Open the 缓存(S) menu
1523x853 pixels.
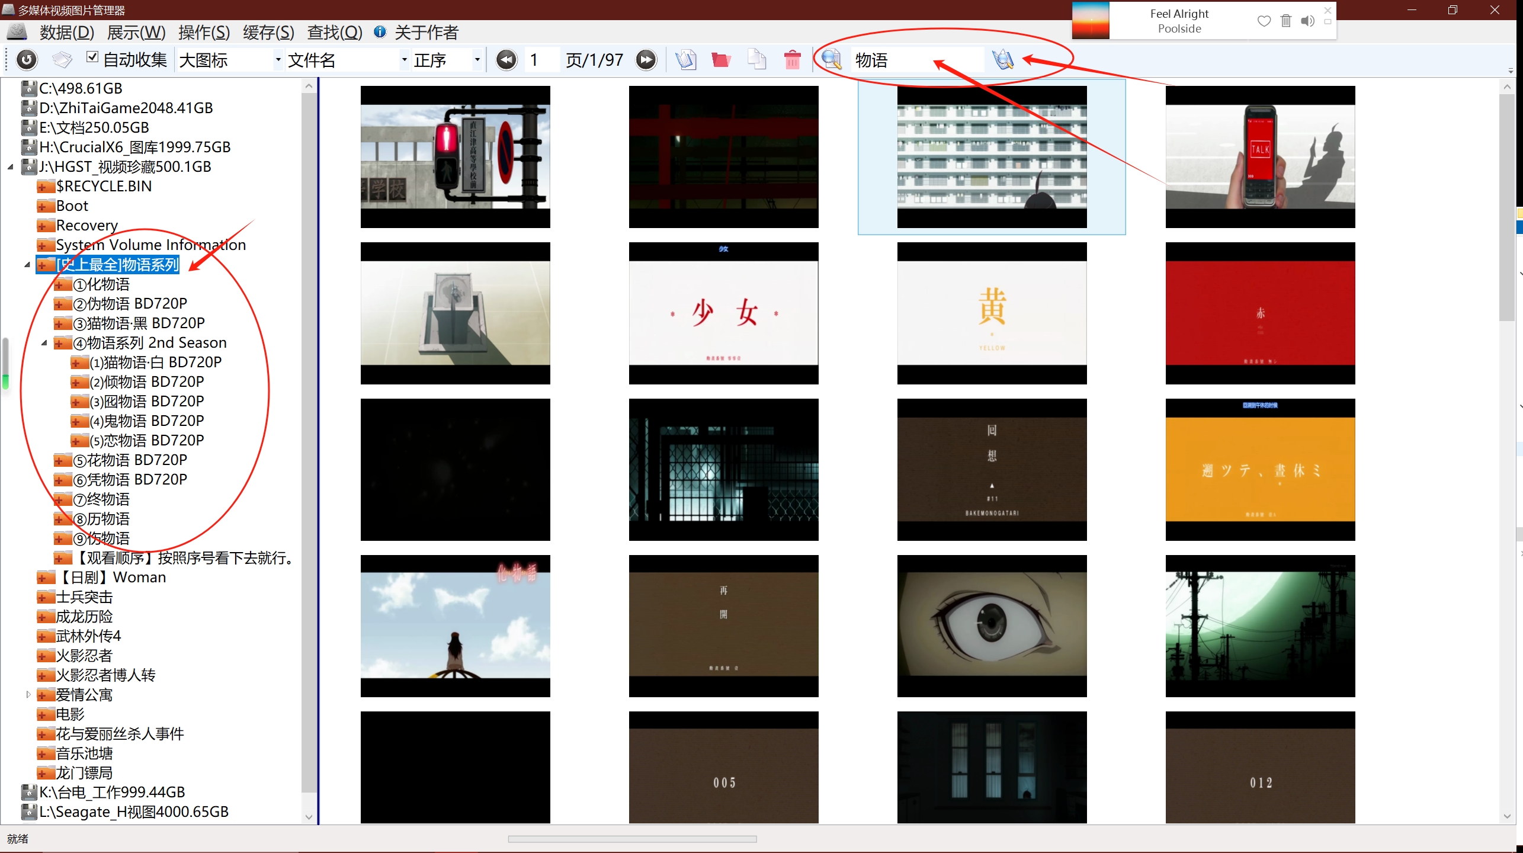pos(268,32)
